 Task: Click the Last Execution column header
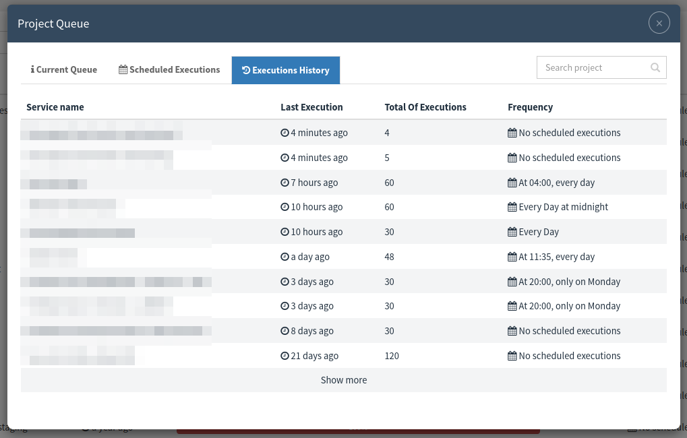point(311,107)
